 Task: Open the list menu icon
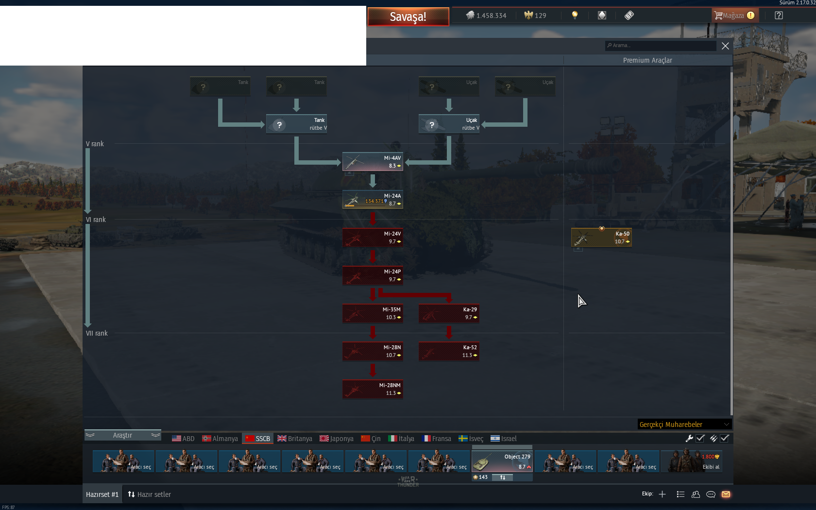[680, 494]
